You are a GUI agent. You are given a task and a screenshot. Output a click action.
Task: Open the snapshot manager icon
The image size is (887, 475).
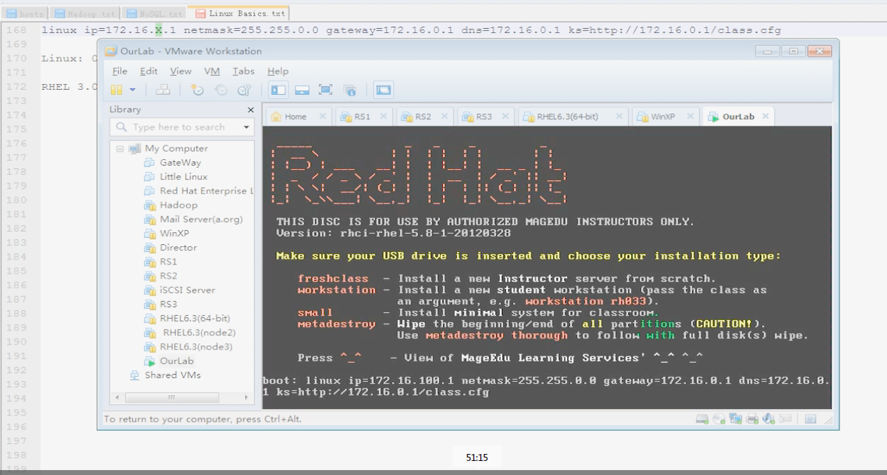point(244,90)
